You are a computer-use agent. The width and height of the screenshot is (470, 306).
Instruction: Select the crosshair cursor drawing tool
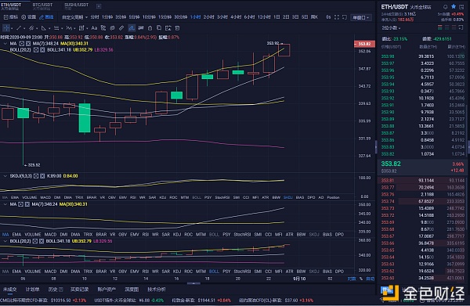(x=6, y=28)
